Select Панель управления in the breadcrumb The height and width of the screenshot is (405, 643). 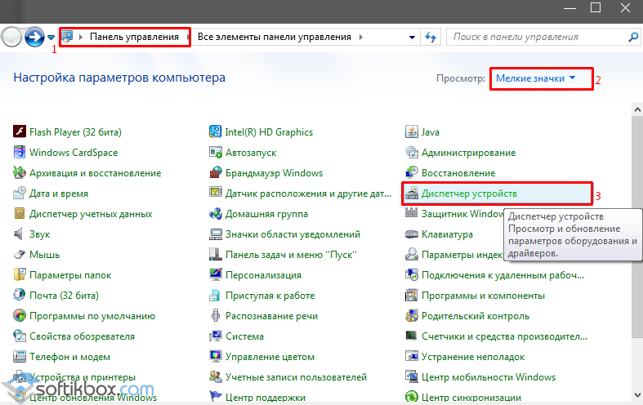coord(134,37)
